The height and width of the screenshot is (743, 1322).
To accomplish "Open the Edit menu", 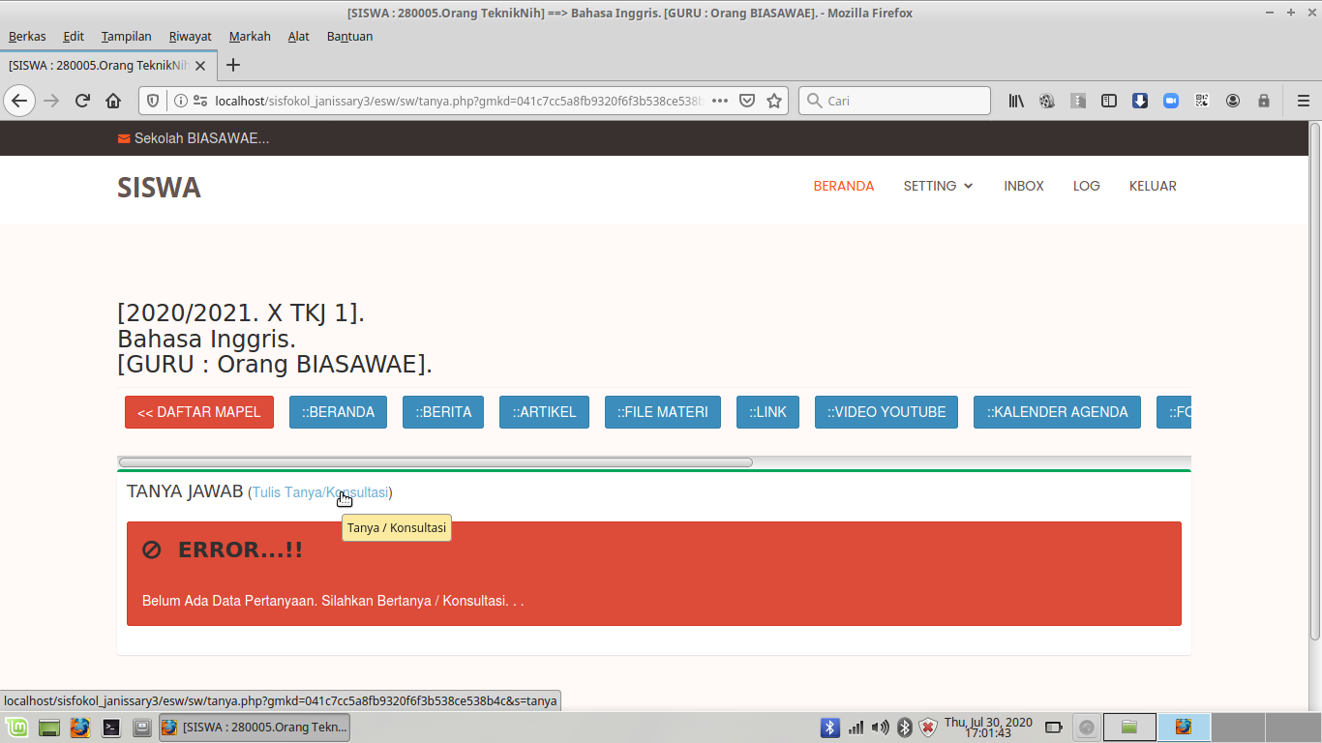I will (x=74, y=36).
